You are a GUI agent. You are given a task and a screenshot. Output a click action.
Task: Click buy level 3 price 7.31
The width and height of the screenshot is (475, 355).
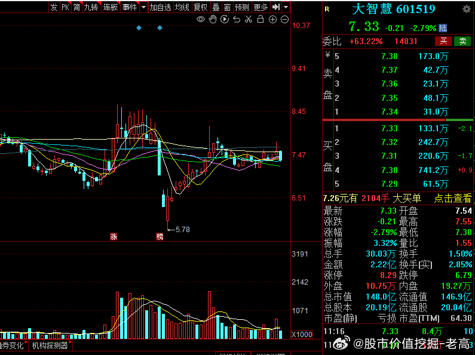point(390,156)
